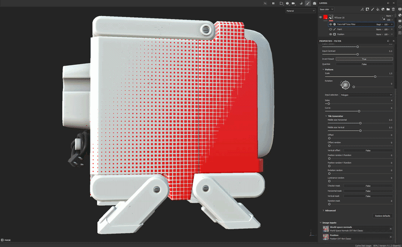Remove the World space normals image input
This screenshot has width=402, height=247.
pos(390,228)
